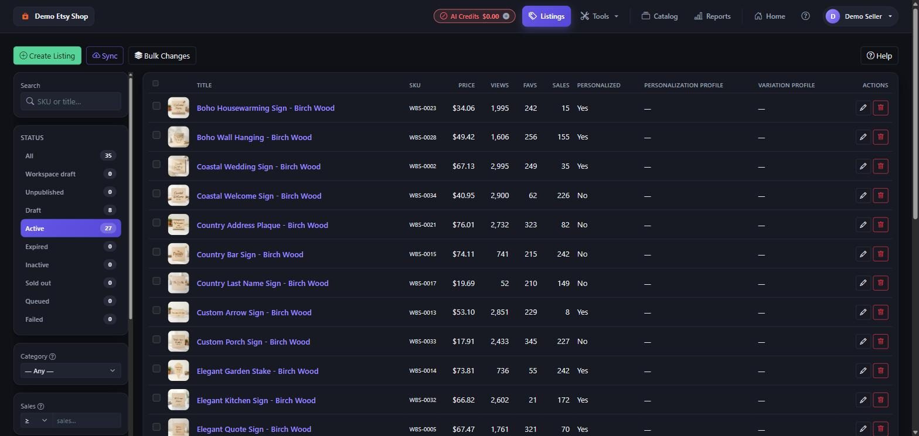919x436 pixels.
Task: Go to the Listings tab
Action: click(546, 16)
